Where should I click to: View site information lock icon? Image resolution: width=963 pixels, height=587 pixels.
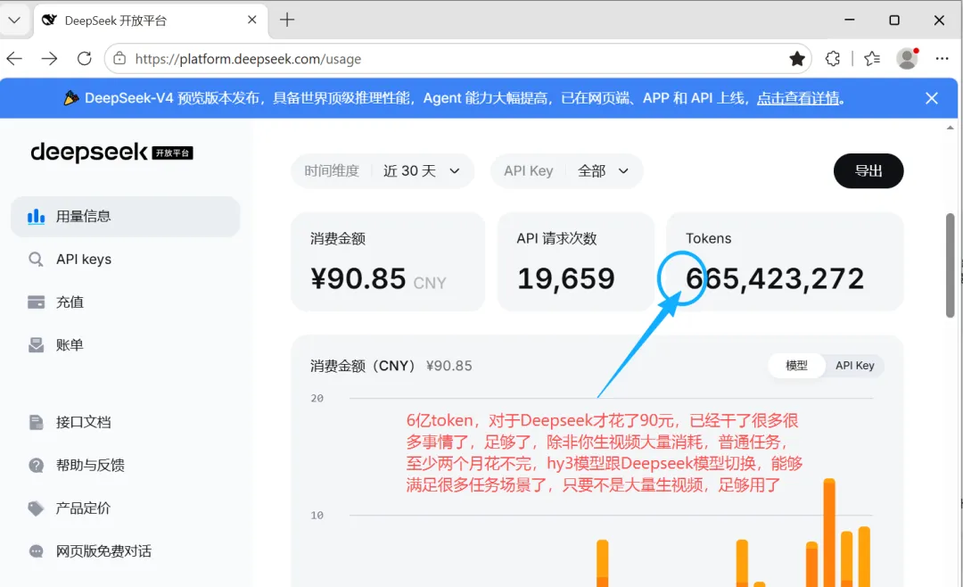119,58
